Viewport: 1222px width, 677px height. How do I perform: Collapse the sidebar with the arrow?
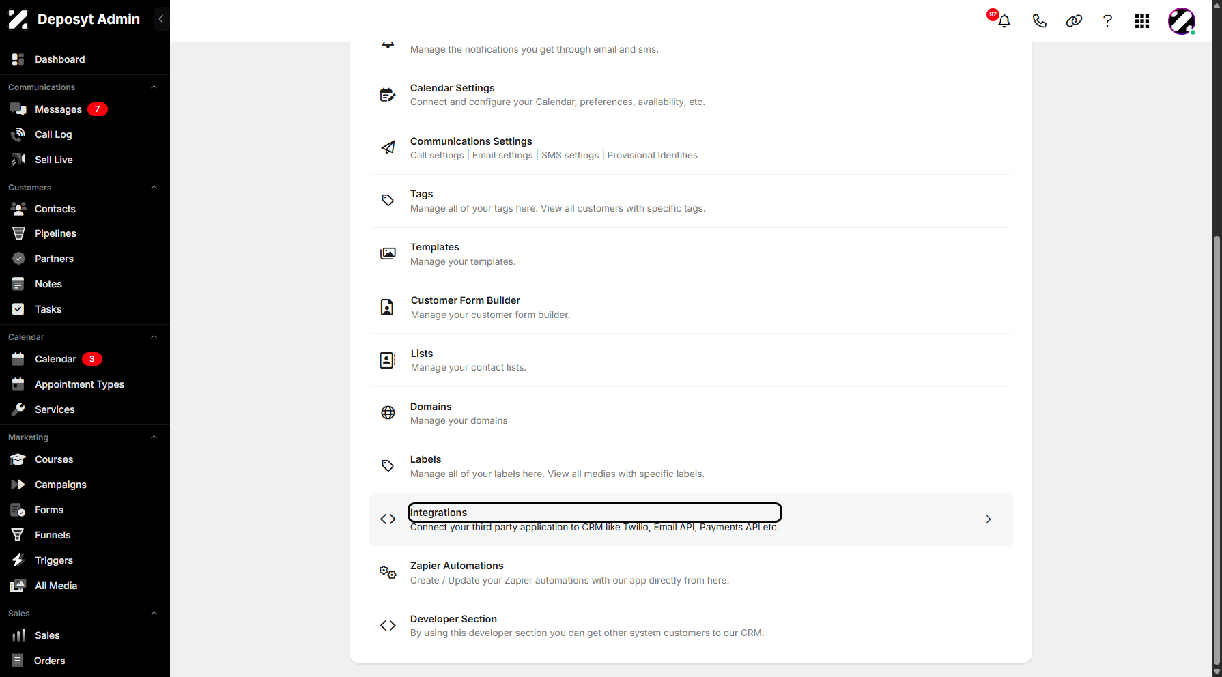pyautogui.click(x=161, y=19)
